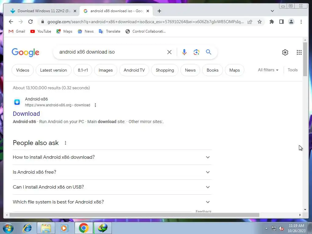The image size is (312, 234).
Task: Open the People also ask options dots
Action: pyautogui.click(x=66, y=143)
